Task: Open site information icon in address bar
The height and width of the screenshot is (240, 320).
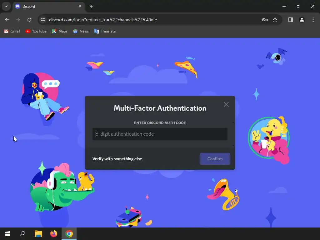Action: coord(43,20)
